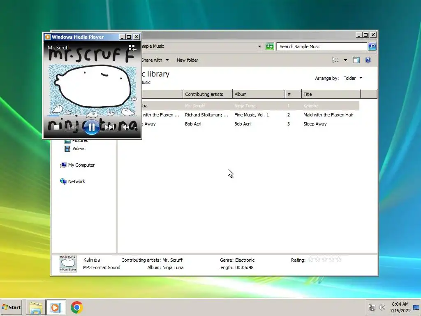The image size is (421, 316).
Task: Click Bob Acri in the artists column
Action: pyautogui.click(x=193, y=124)
